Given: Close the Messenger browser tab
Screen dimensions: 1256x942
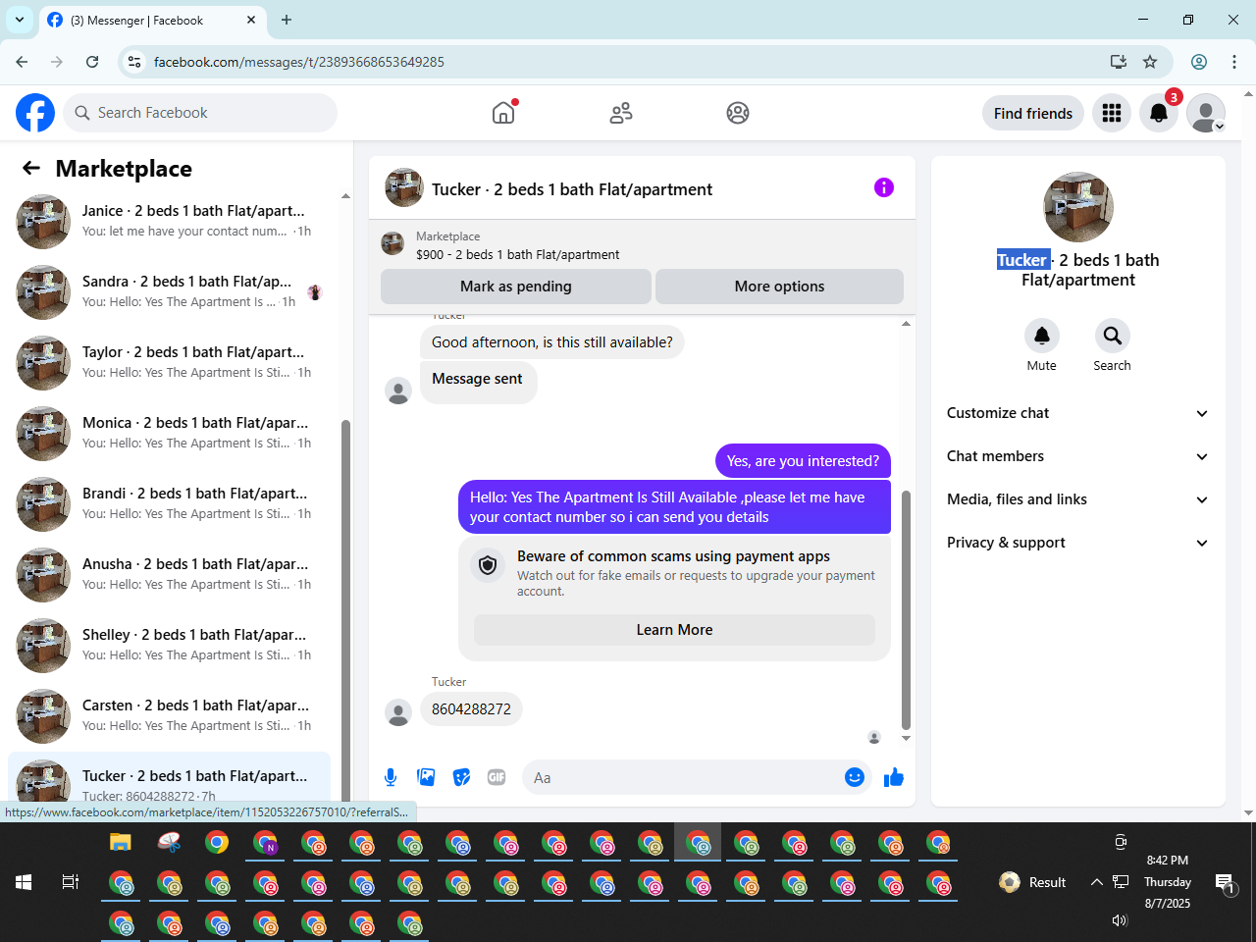Looking at the screenshot, I should [x=251, y=20].
